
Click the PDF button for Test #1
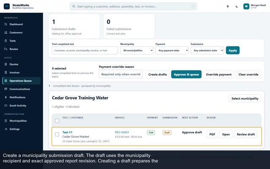coord(212,134)
